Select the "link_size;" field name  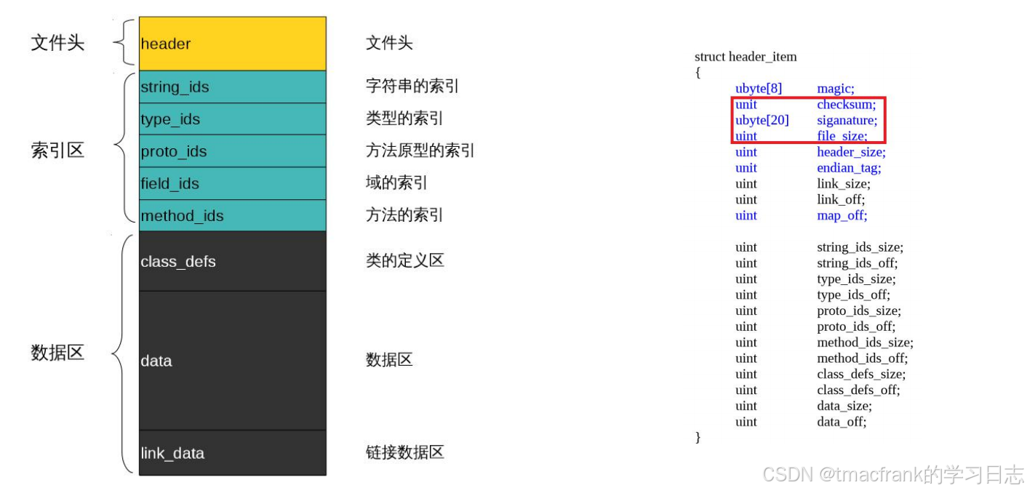click(843, 184)
